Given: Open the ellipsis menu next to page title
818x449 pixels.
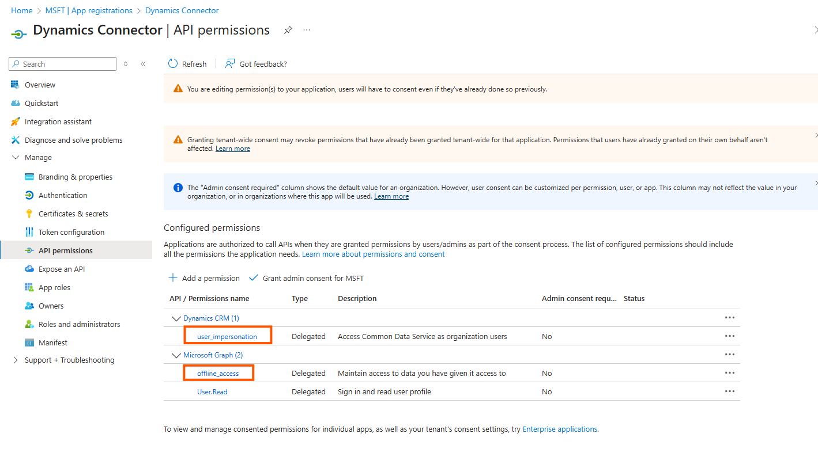Looking at the screenshot, I should point(307,30).
